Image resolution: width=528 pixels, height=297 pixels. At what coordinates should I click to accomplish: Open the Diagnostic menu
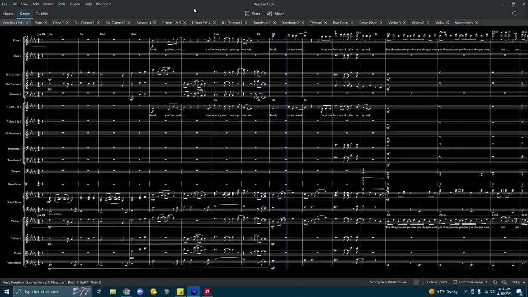point(104,4)
